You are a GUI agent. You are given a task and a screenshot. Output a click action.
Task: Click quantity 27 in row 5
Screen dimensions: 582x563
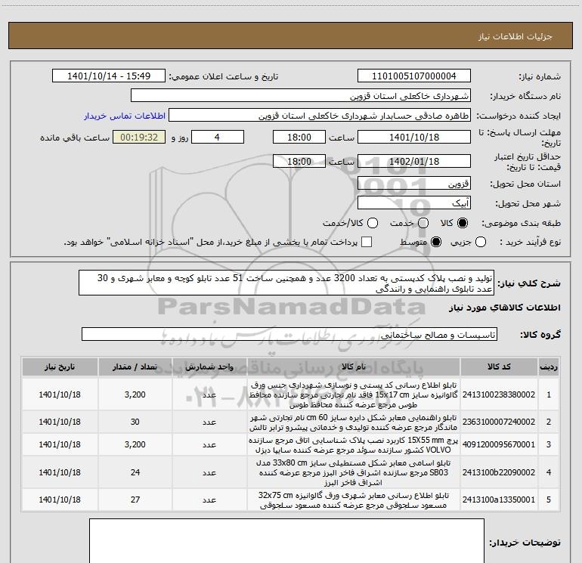tap(135, 500)
